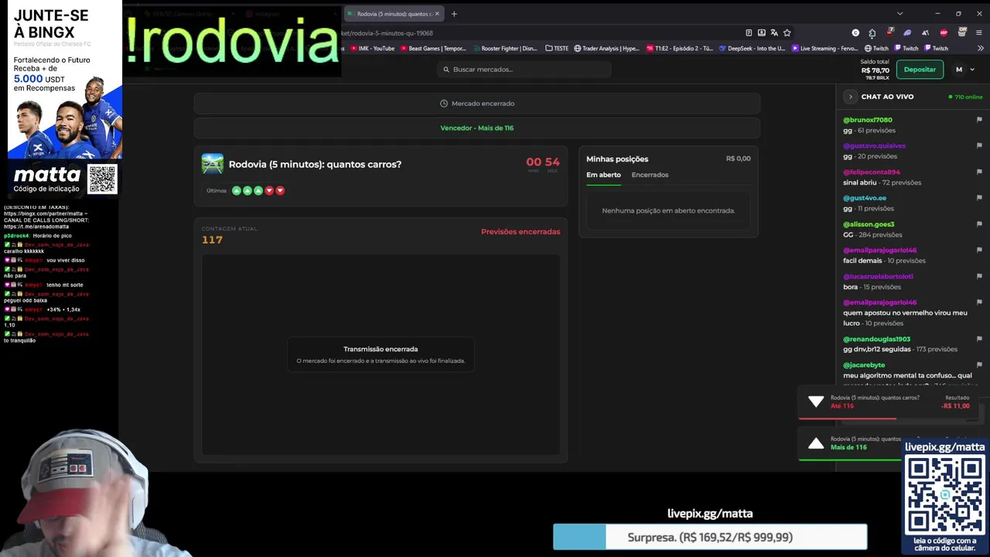Click the red down-triangle on Até 116 toast
990x557 pixels.
tap(816, 402)
